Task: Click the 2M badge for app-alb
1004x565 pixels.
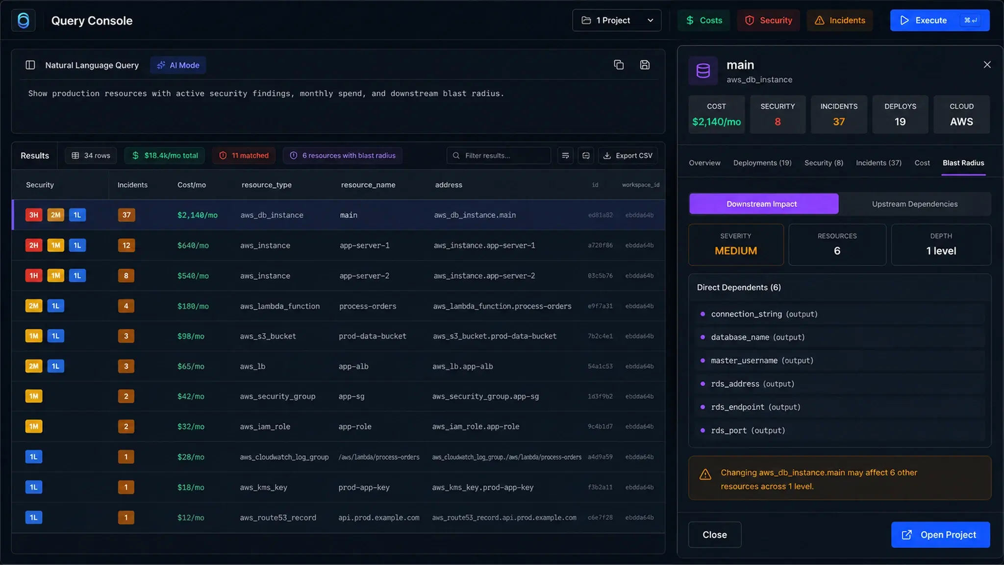Action: point(34,366)
